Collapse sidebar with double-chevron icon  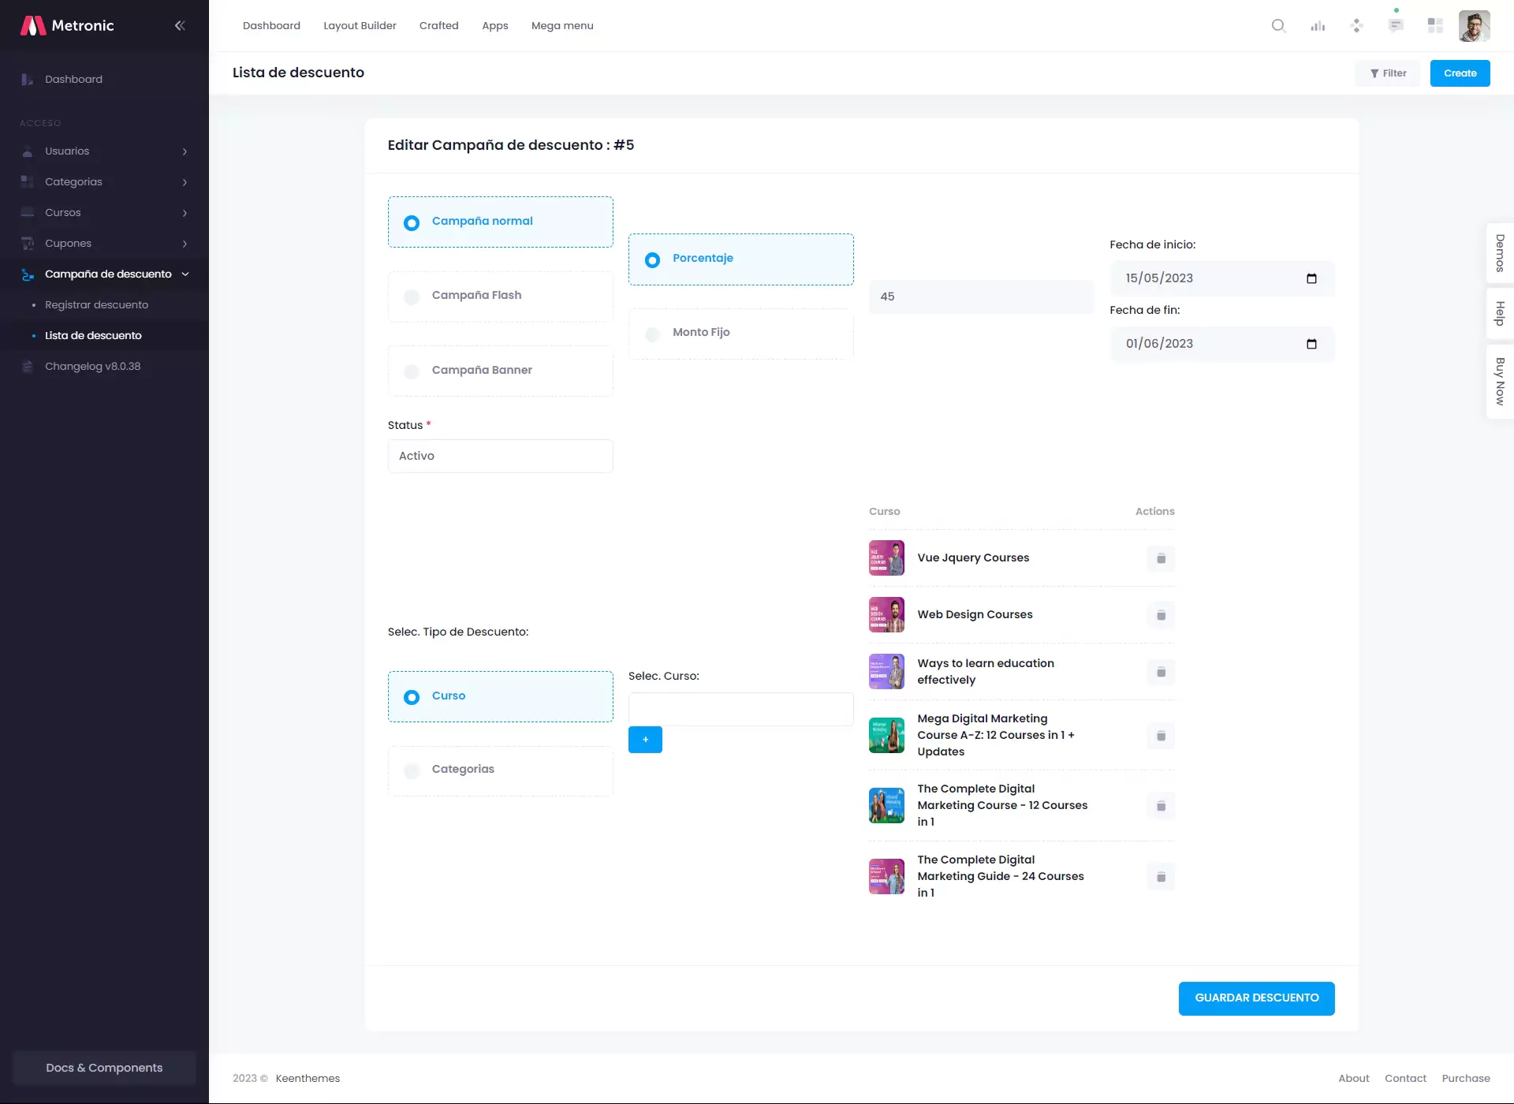point(180,26)
